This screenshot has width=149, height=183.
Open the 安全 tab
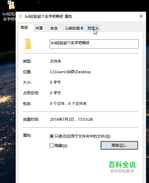[x=56, y=28]
